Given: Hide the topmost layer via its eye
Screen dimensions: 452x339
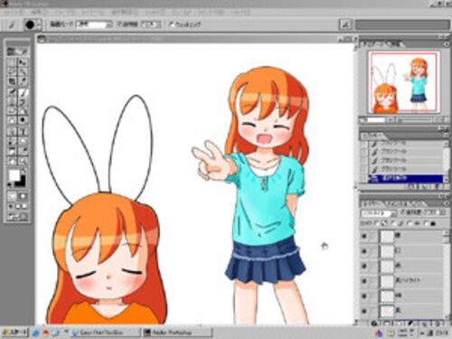Looking at the screenshot, I should [364, 236].
